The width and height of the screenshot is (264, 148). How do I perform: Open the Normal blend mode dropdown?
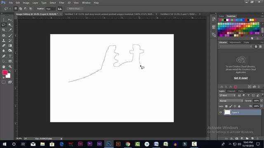[x=231, y=101]
